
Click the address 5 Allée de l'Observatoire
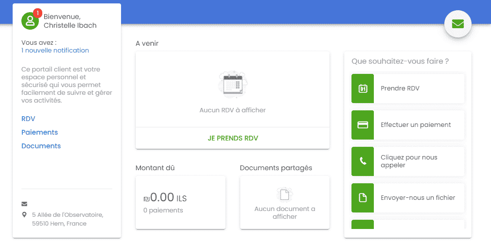point(68,219)
